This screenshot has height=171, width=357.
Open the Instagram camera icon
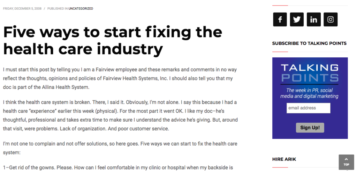pyautogui.click(x=331, y=19)
